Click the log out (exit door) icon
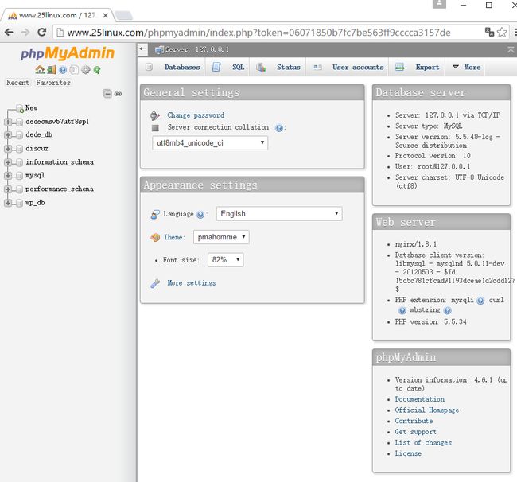Image resolution: width=517 pixels, height=482 pixels. (52, 69)
